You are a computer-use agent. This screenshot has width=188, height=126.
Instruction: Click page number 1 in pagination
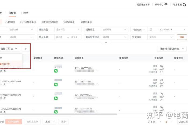coord(166,122)
